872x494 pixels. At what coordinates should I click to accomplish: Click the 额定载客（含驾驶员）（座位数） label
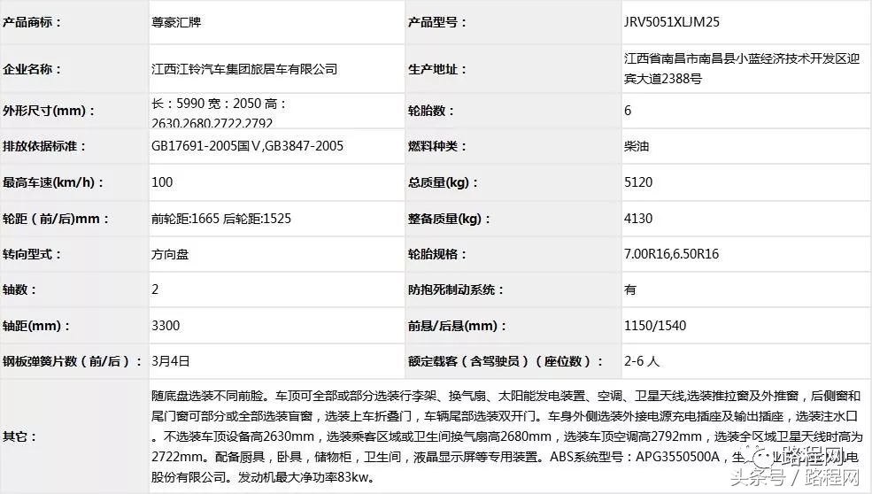point(505,361)
